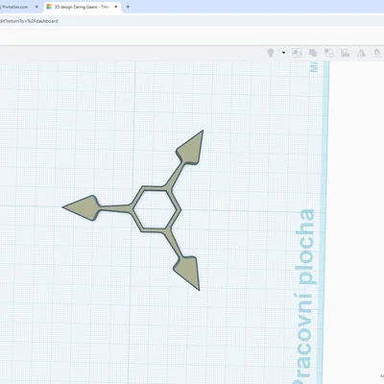Click the Pracovní plocha workplane label
Viewport: 384px width, 384px height.
coord(304,296)
